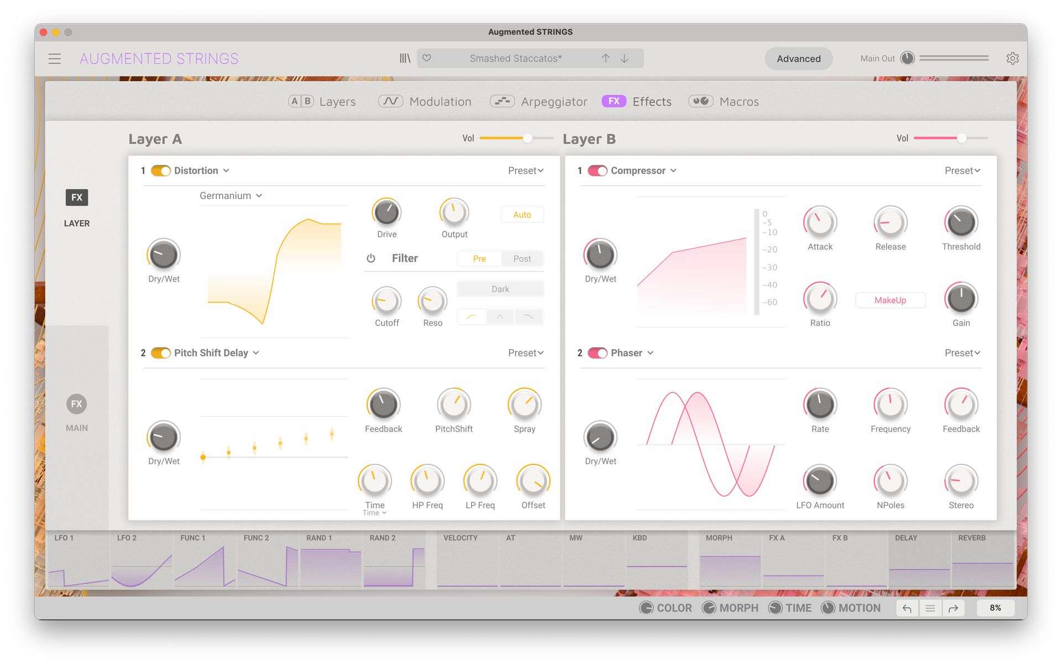Screen dimensions: 1062x666
Task: Switch to the Macros tab
Action: (x=723, y=101)
